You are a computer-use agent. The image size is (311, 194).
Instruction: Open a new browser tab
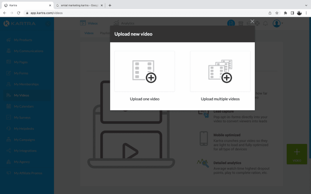110,5
